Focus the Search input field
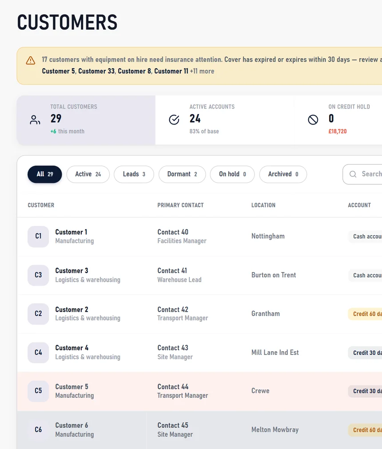Screen dimensions: 382x449 coord(362,174)
